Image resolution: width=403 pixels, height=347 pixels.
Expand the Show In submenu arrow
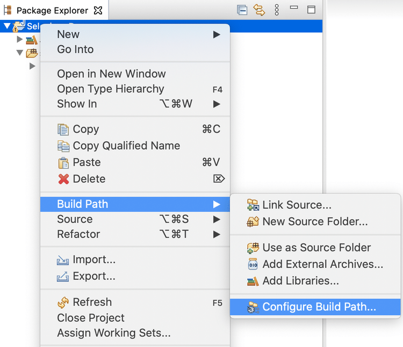(x=217, y=104)
